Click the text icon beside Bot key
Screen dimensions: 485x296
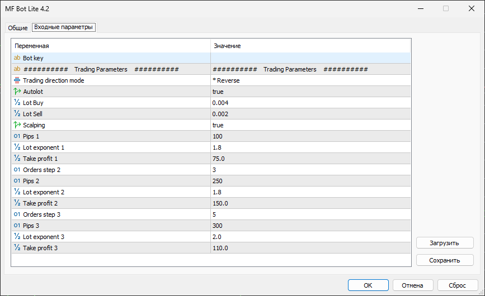tap(17, 58)
